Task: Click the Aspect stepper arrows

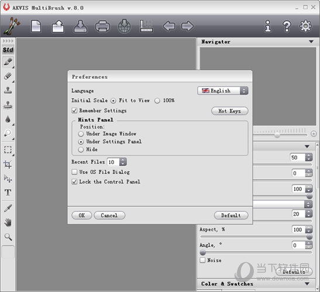Action: [309, 230]
